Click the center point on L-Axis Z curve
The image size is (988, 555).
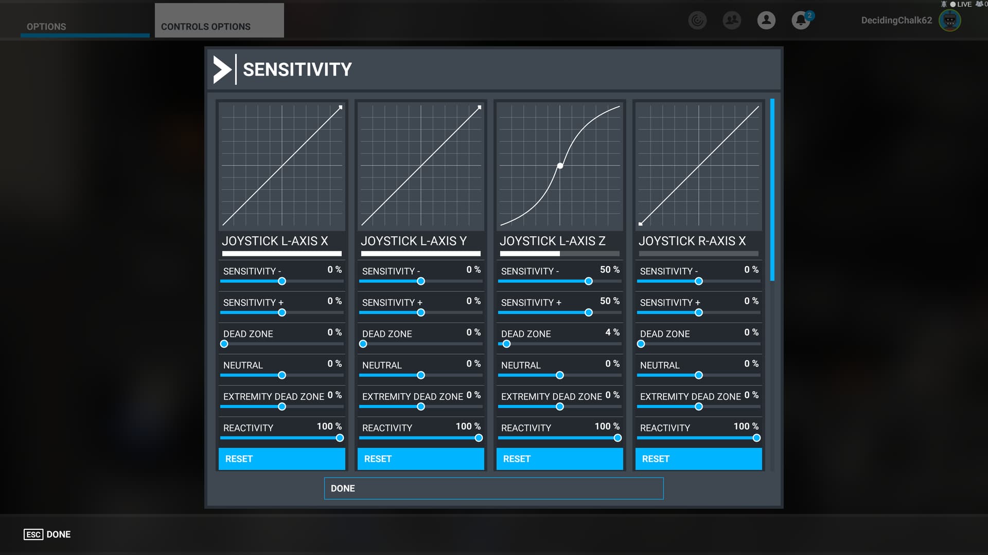(560, 165)
